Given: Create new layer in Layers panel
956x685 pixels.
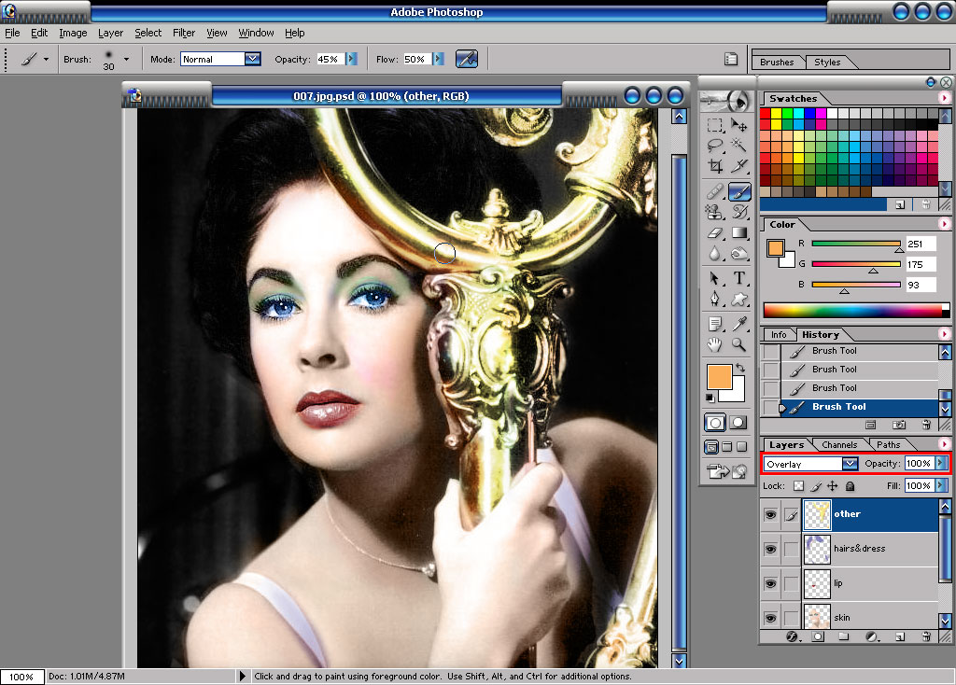Looking at the screenshot, I should pyautogui.click(x=899, y=636).
